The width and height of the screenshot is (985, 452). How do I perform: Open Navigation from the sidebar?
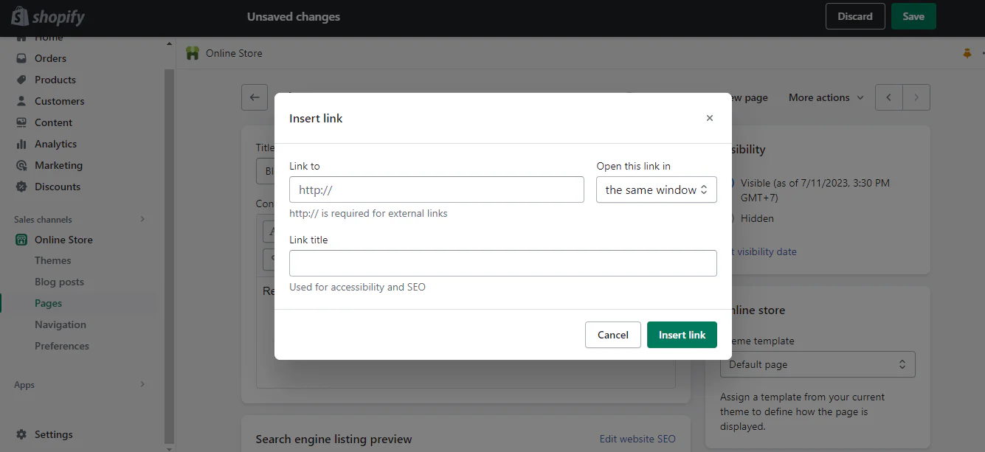pyautogui.click(x=60, y=324)
